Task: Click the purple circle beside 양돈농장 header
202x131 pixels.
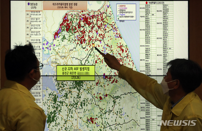Action: (29, 4)
